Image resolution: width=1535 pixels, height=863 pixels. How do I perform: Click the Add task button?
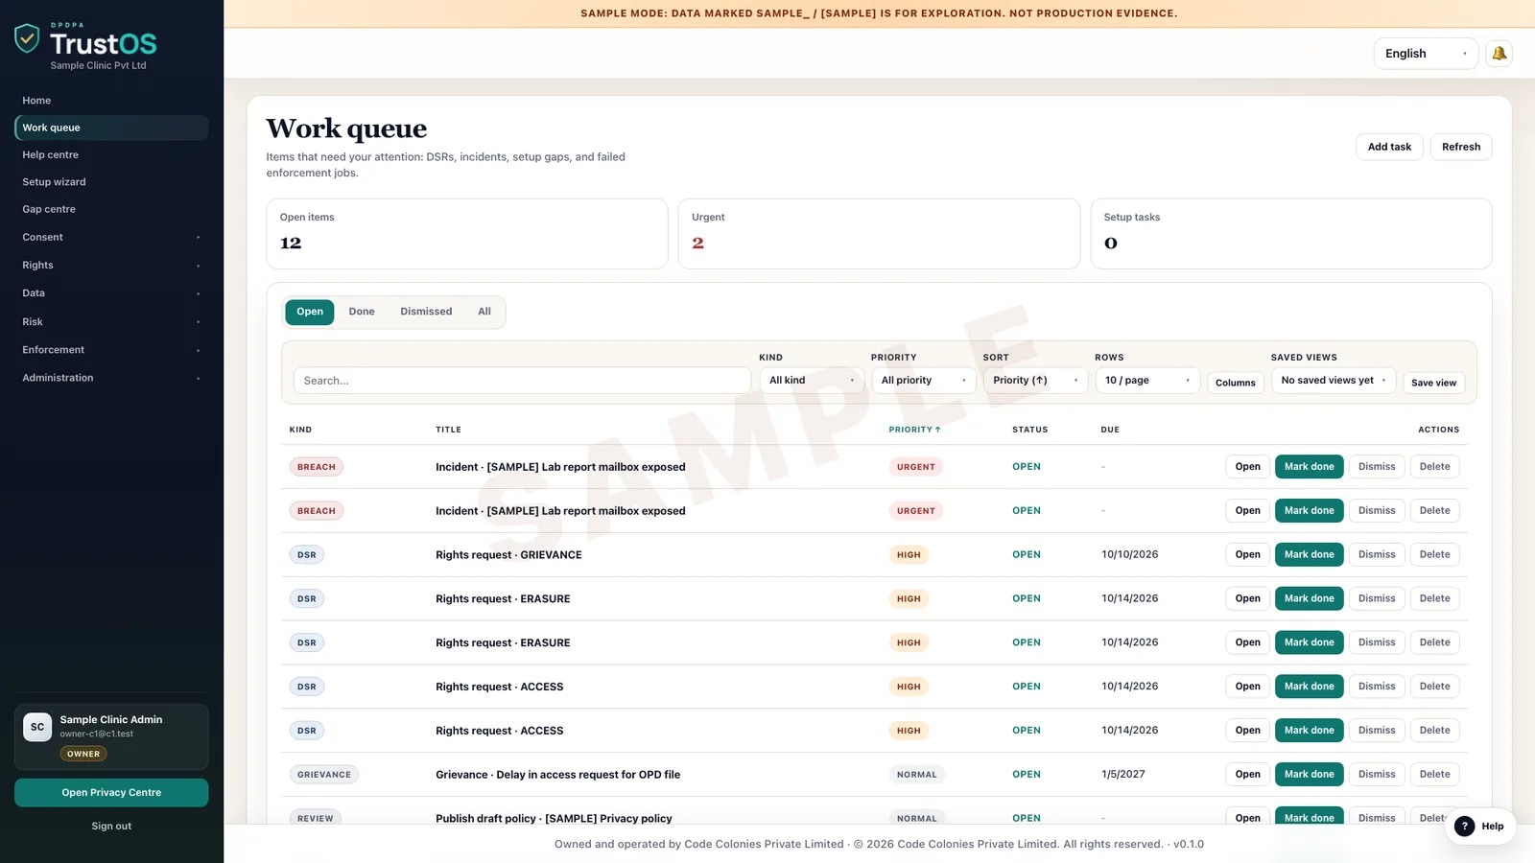coord(1389,147)
